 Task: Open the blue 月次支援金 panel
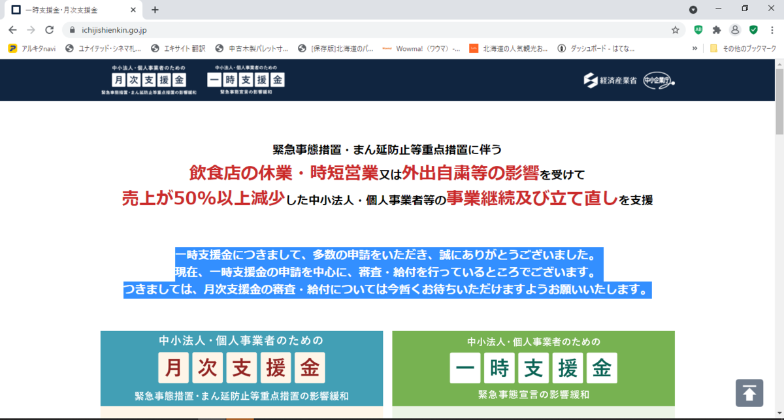(242, 368)
